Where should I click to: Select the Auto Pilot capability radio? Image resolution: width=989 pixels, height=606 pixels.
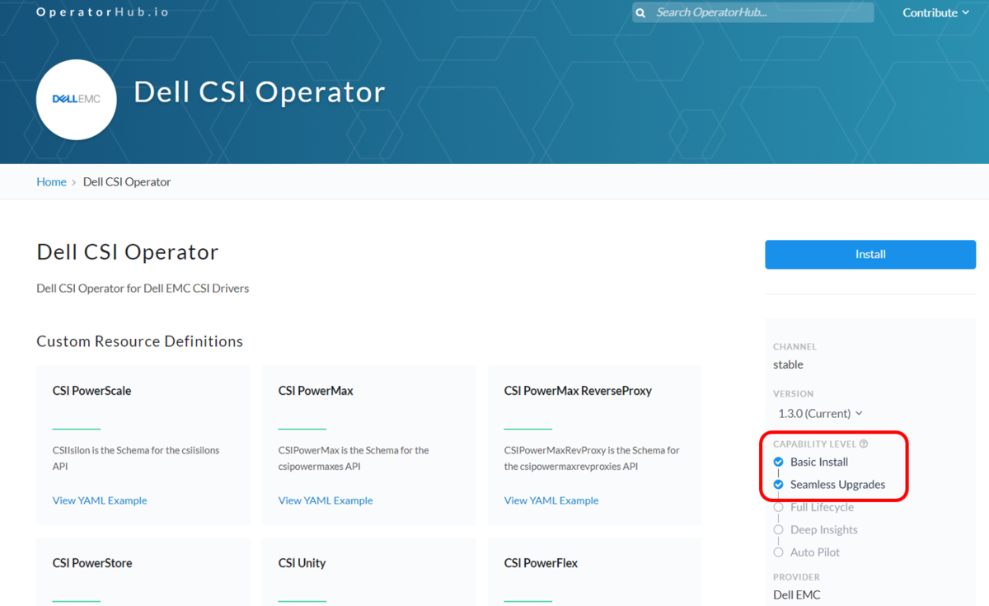778,552
